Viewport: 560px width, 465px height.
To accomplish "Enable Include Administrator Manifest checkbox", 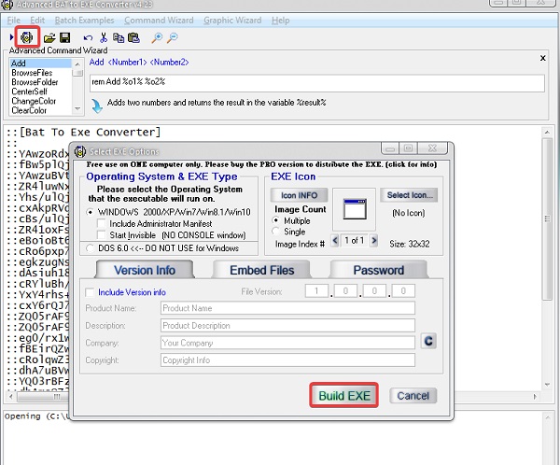I will tap(103, 223).
